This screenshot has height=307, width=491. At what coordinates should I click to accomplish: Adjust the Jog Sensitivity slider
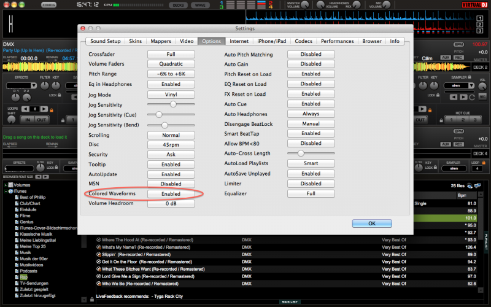coord(171,104)
